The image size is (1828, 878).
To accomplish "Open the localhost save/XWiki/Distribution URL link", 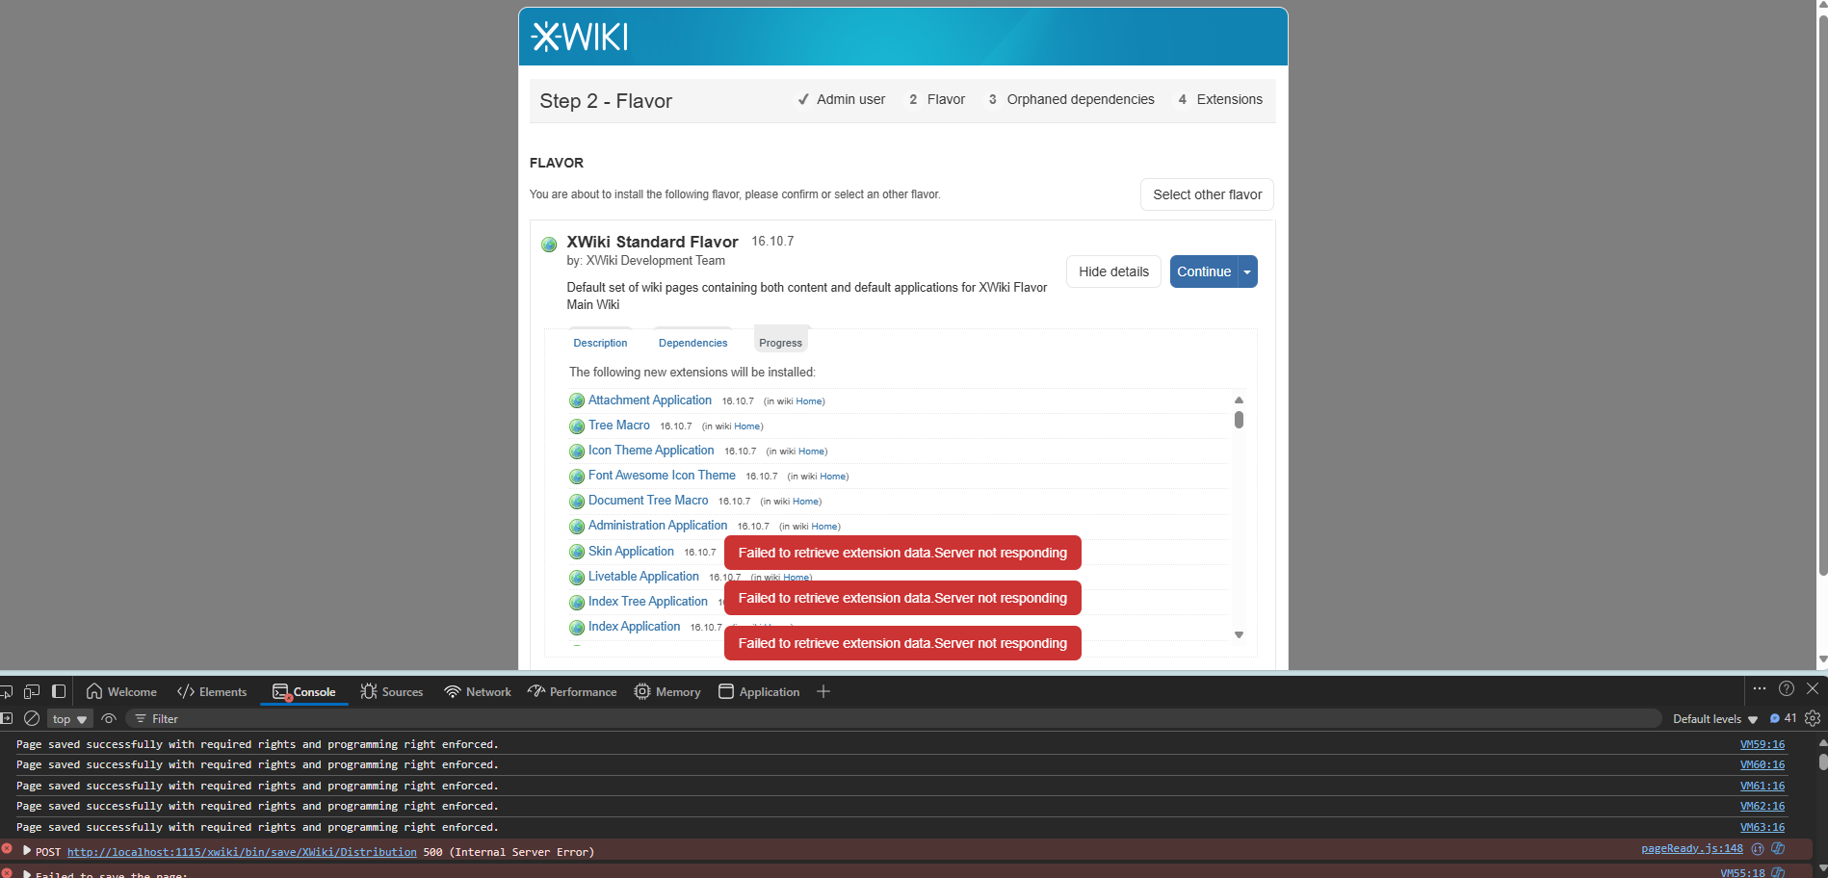I will [x=242, y=852].
